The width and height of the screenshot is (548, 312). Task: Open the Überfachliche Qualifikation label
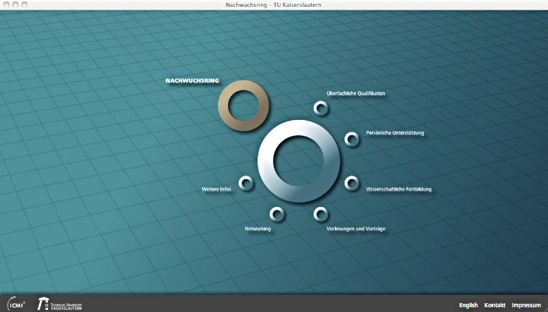tap(356, 93)
